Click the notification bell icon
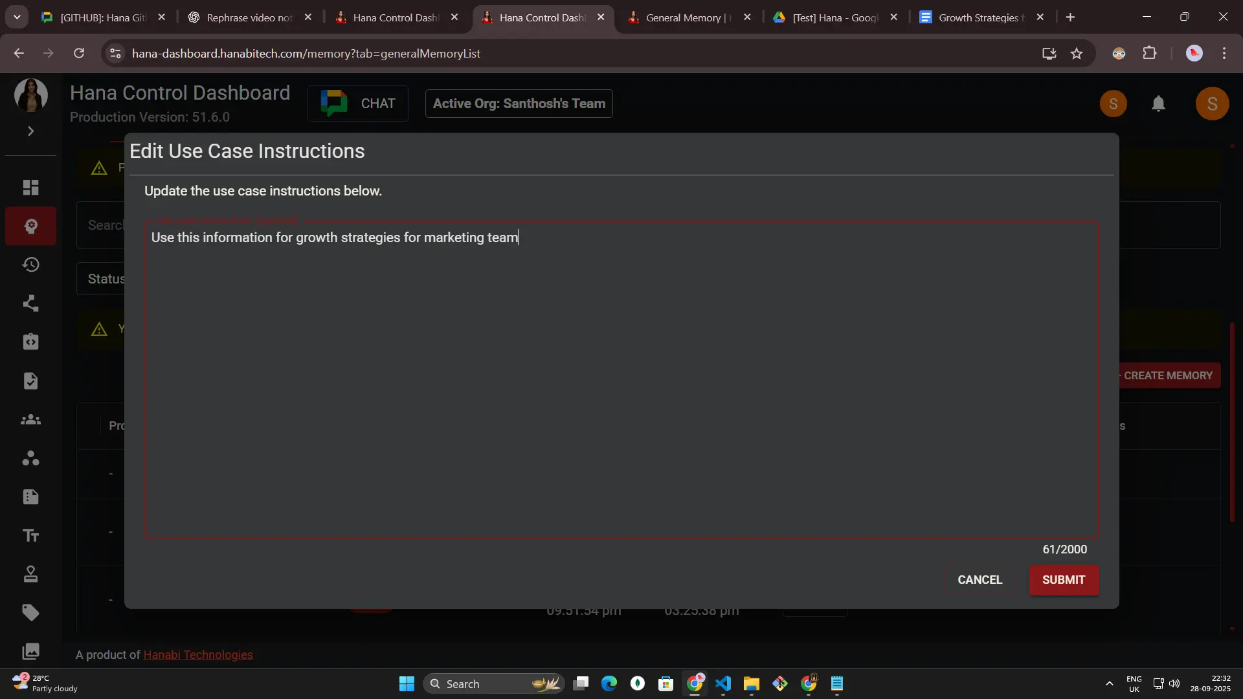This screenshot has width=1243, height=699. click(x=1158, y=104)
